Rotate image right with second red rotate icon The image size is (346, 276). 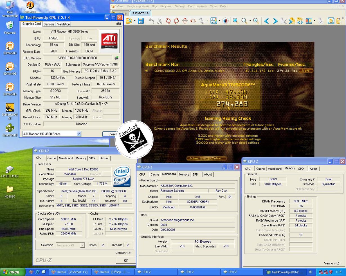pos(176,21)
